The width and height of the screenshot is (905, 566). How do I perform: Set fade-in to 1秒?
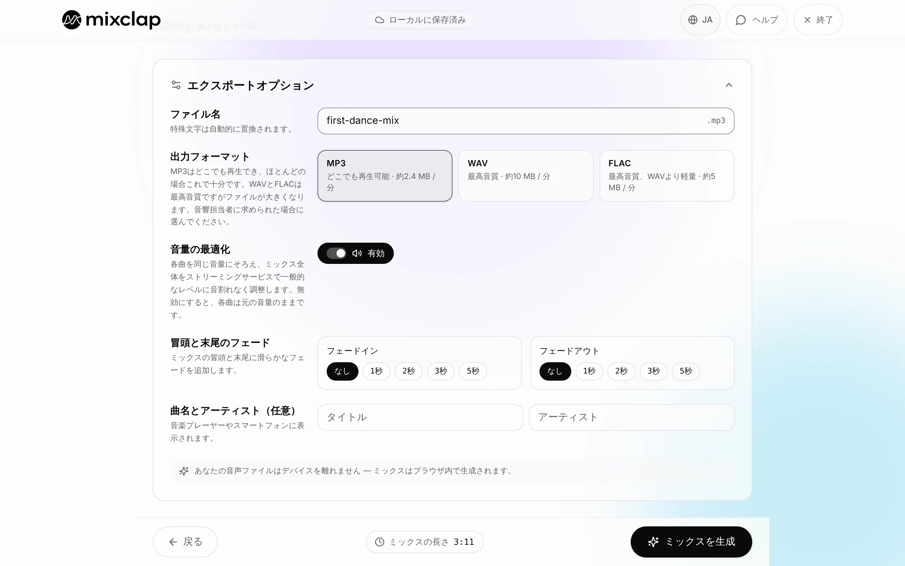[x=376, y=371]
